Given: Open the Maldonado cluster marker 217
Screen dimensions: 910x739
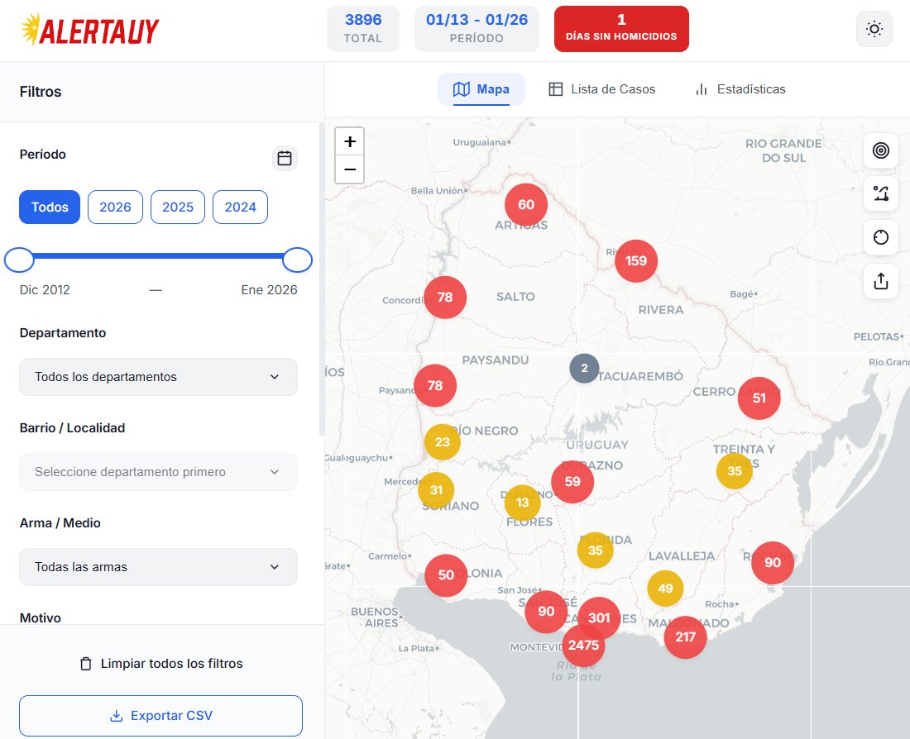Looking at the screenshot, I should coord(686,636).
